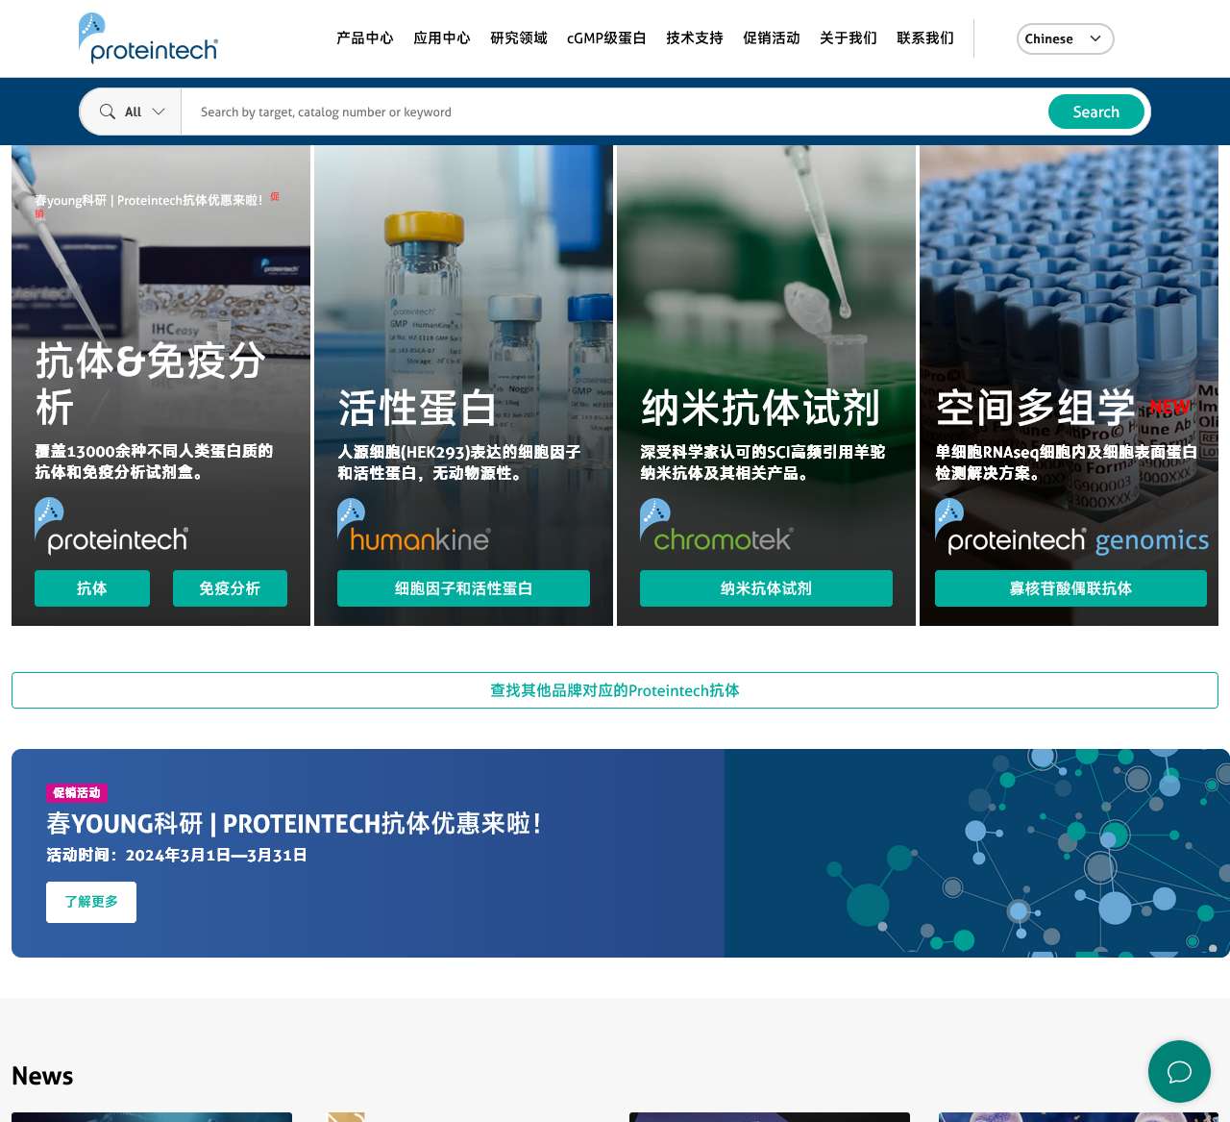Open the 技术支持 menu
The image size is (1230, 1122).
695,38
